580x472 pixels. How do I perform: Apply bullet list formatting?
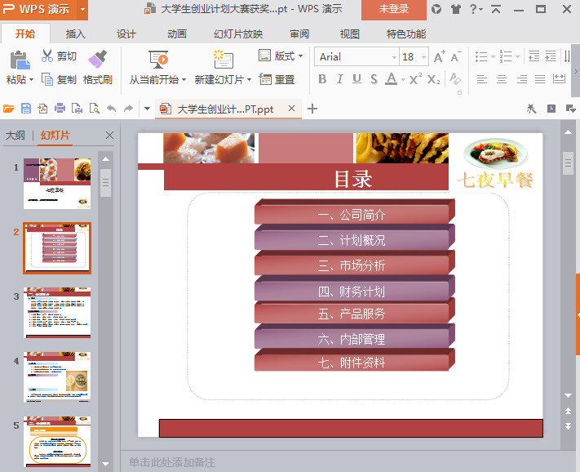481,56
